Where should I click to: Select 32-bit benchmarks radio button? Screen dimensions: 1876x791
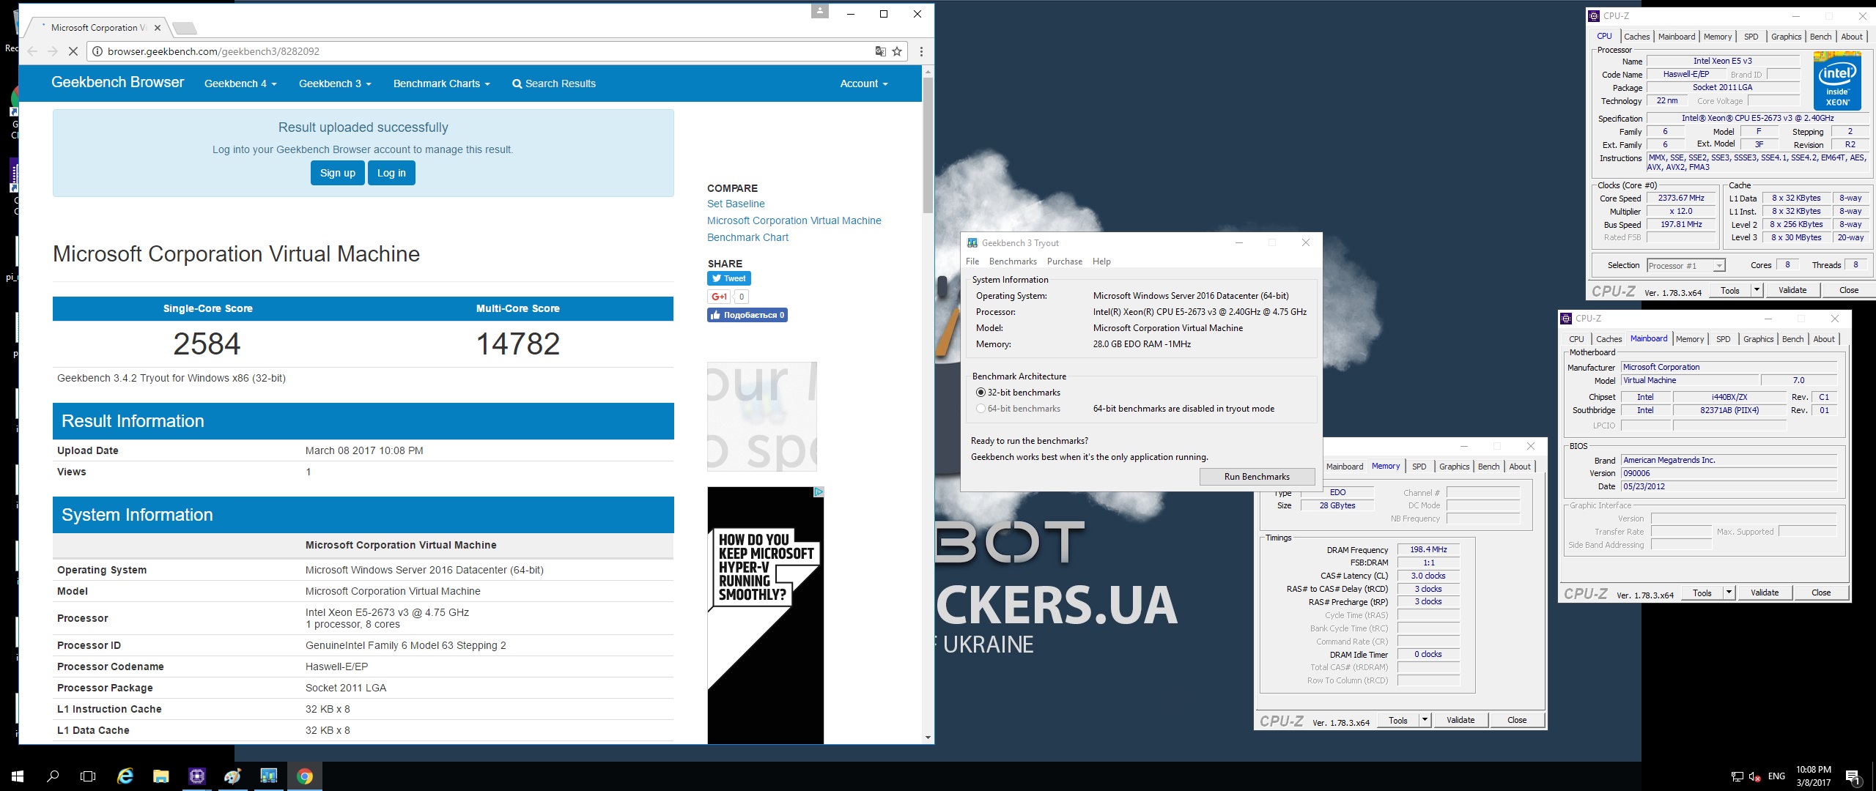coord(981,393)
